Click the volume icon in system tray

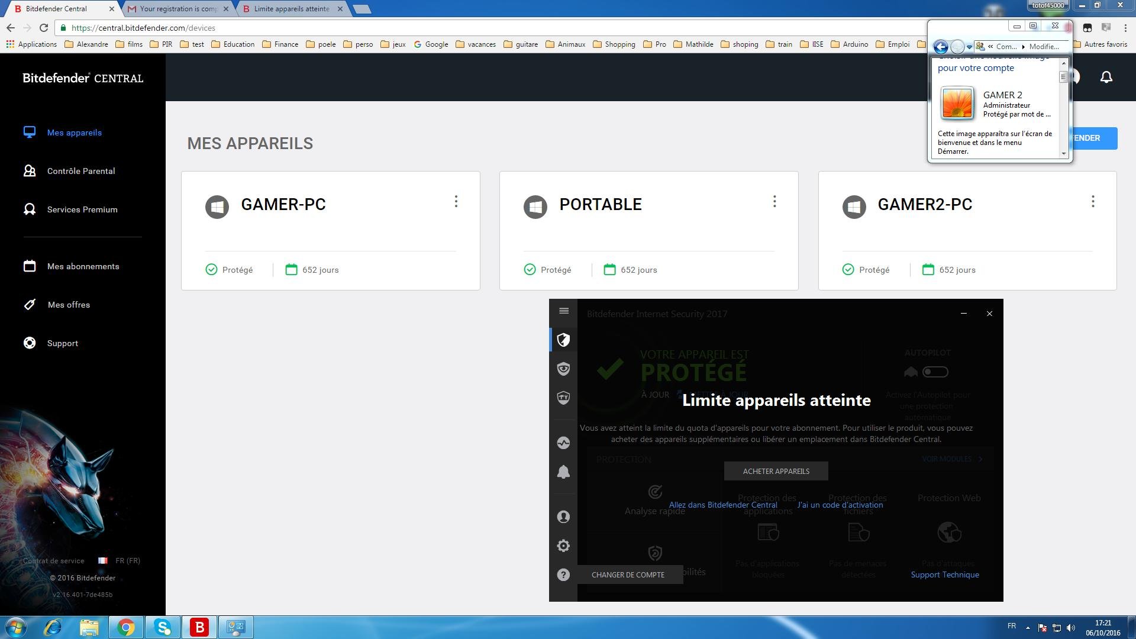[1070, 628]
